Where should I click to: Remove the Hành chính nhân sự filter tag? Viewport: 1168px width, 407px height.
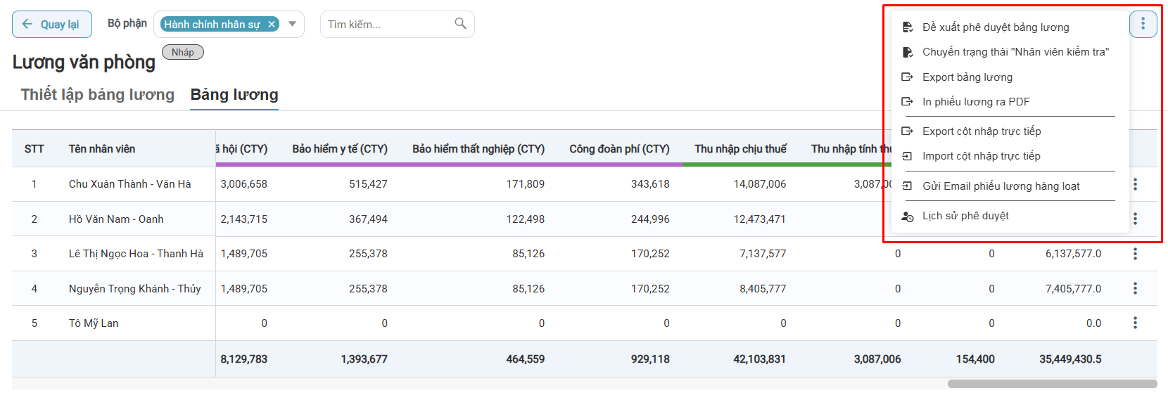[x=272, y=25]
